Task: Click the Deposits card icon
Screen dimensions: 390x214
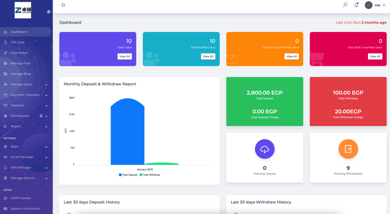Action: tap(5, 105)
